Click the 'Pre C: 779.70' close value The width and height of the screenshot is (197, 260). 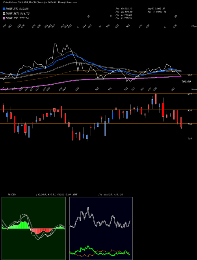click(x=124, y=18)
